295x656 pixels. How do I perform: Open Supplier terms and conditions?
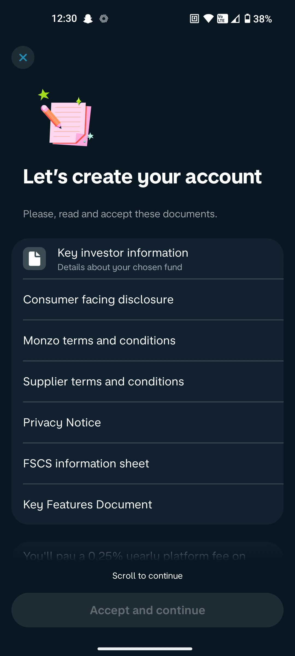click(147, 381)
